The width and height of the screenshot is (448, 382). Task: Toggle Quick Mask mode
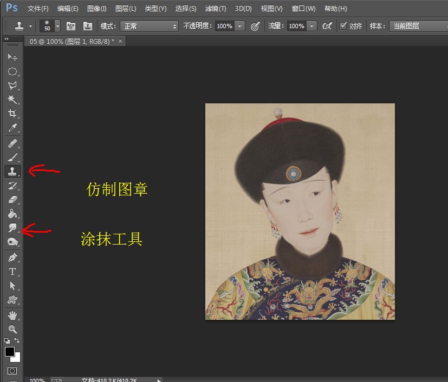[x=12, y=371]
